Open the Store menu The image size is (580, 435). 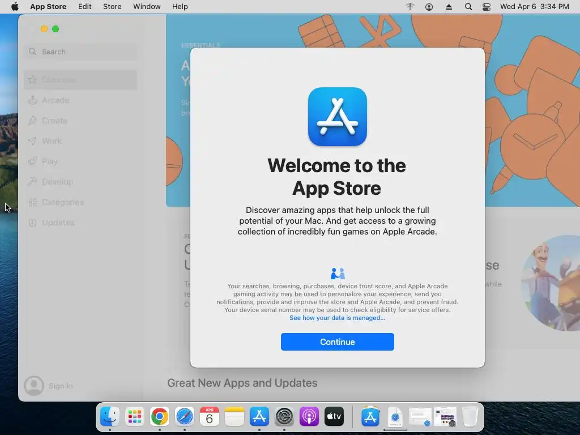(112, 7)
